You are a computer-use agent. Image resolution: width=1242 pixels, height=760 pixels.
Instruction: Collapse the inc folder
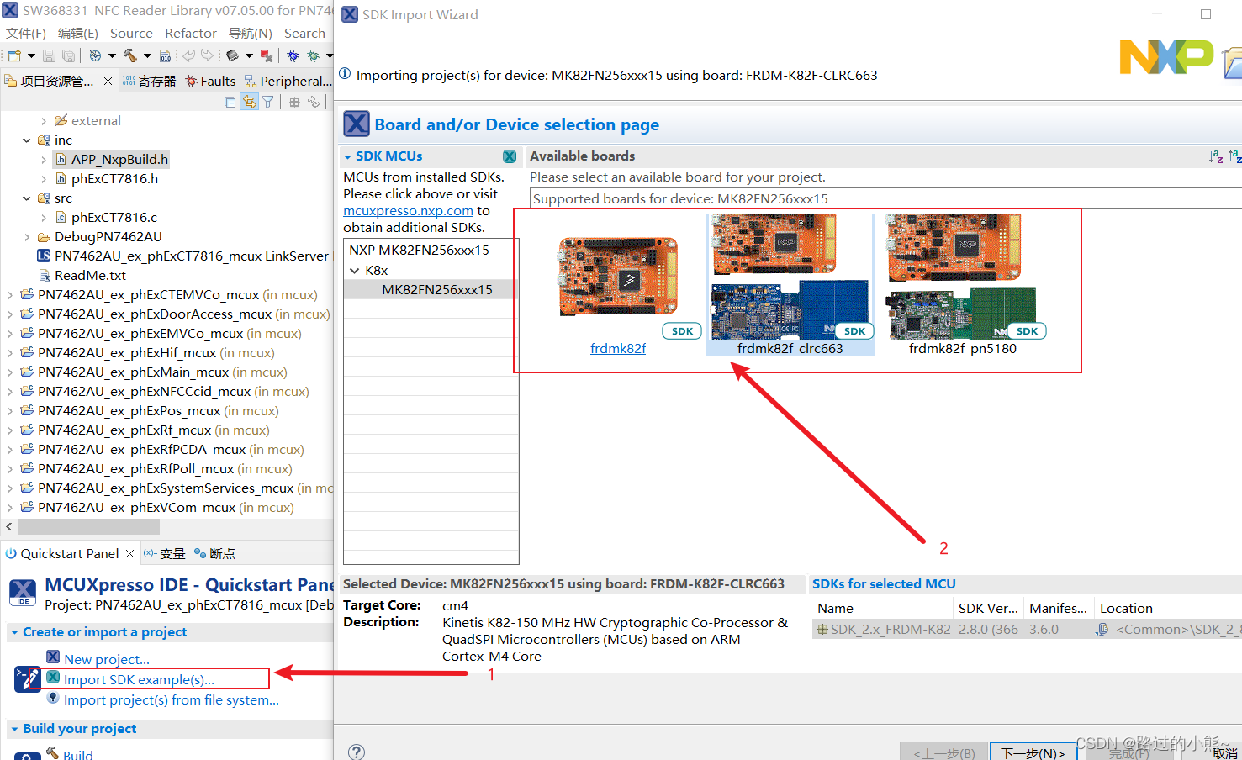27,140
